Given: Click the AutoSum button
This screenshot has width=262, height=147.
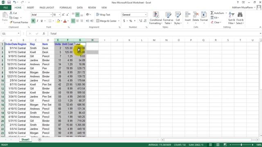Looking at the screenshot, I should [x=217, y=13].
